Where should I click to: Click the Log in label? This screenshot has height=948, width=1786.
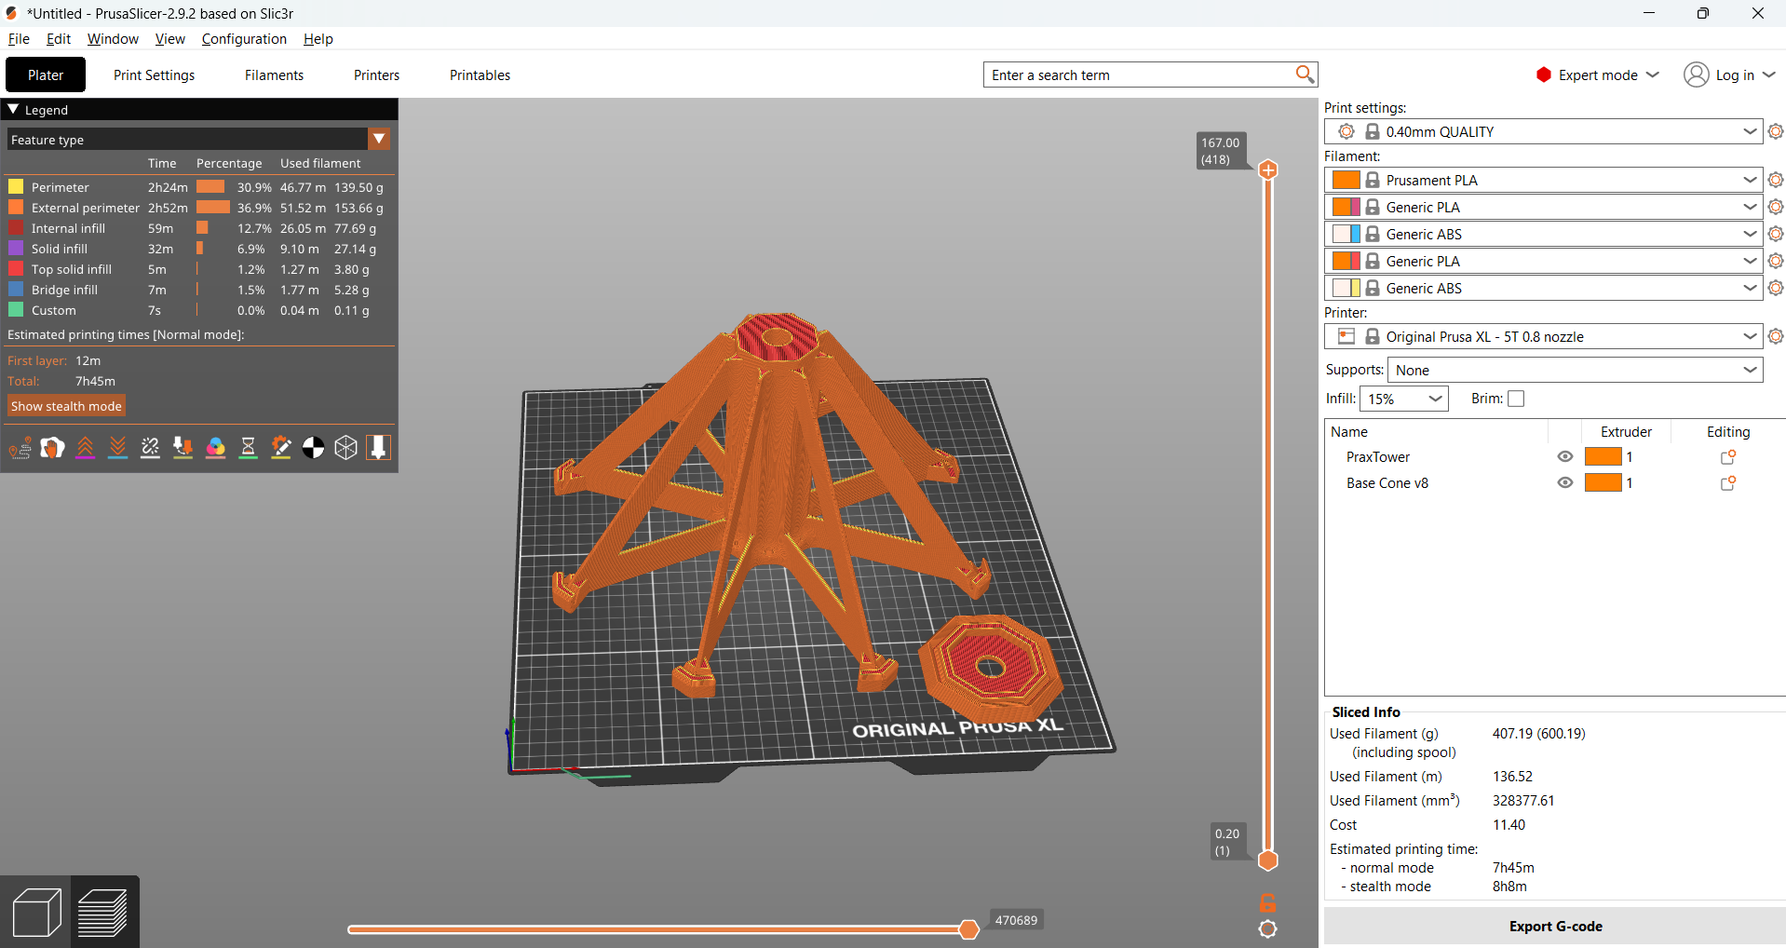1735,74
